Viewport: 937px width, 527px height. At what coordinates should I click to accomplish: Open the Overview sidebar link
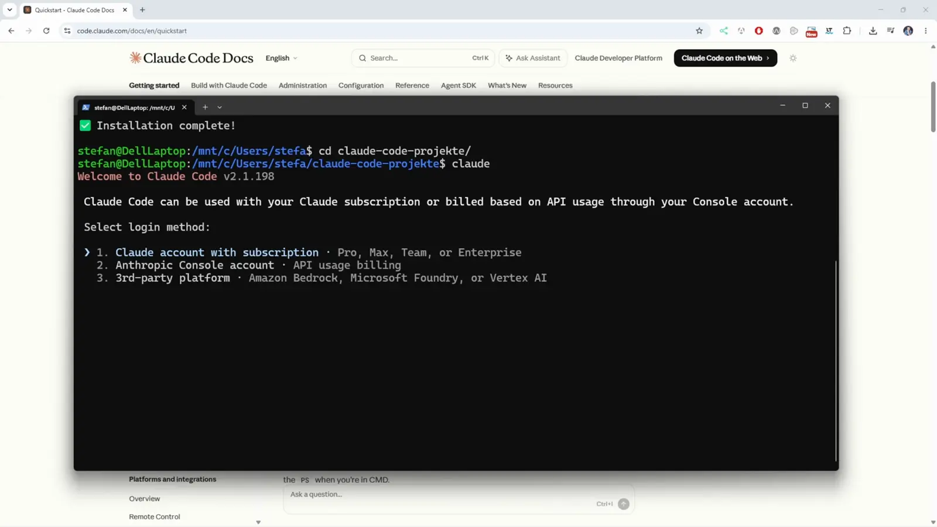click(x=145, y=498)
